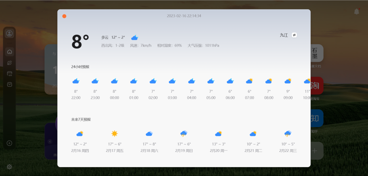
Task: Open the user avatar in the sidebar
Action: [x=10, y=34]
